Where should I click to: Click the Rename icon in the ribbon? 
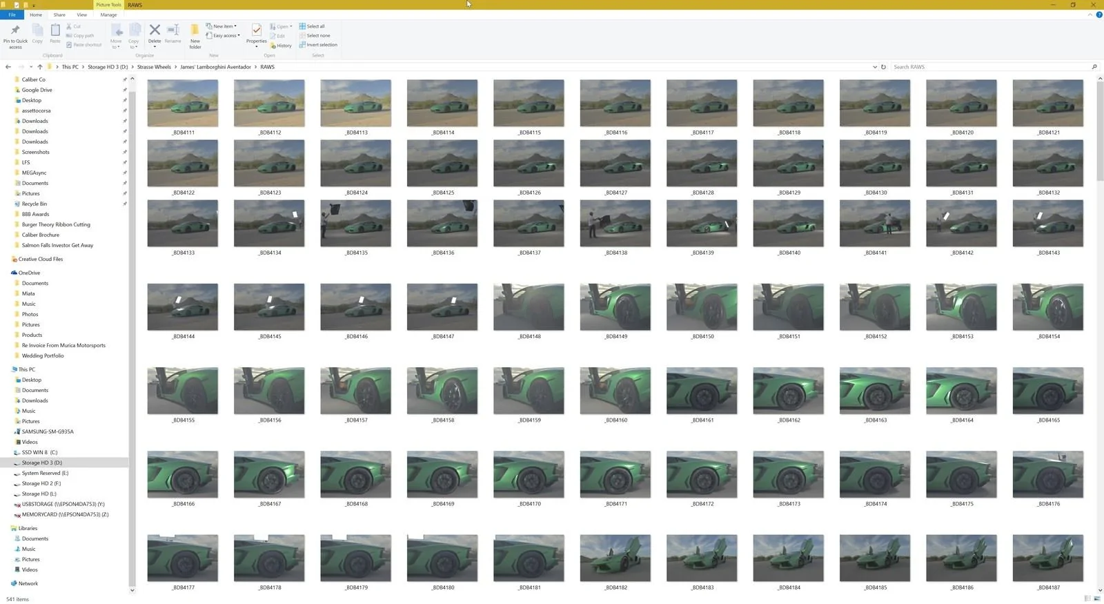173,30
